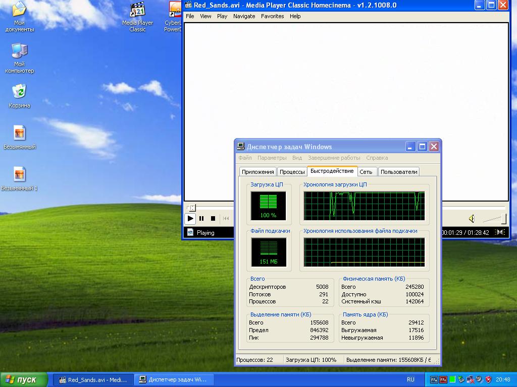Open the Справка menu in Task Manager
The image size is (517, 387).
click(x=377, y=158)
